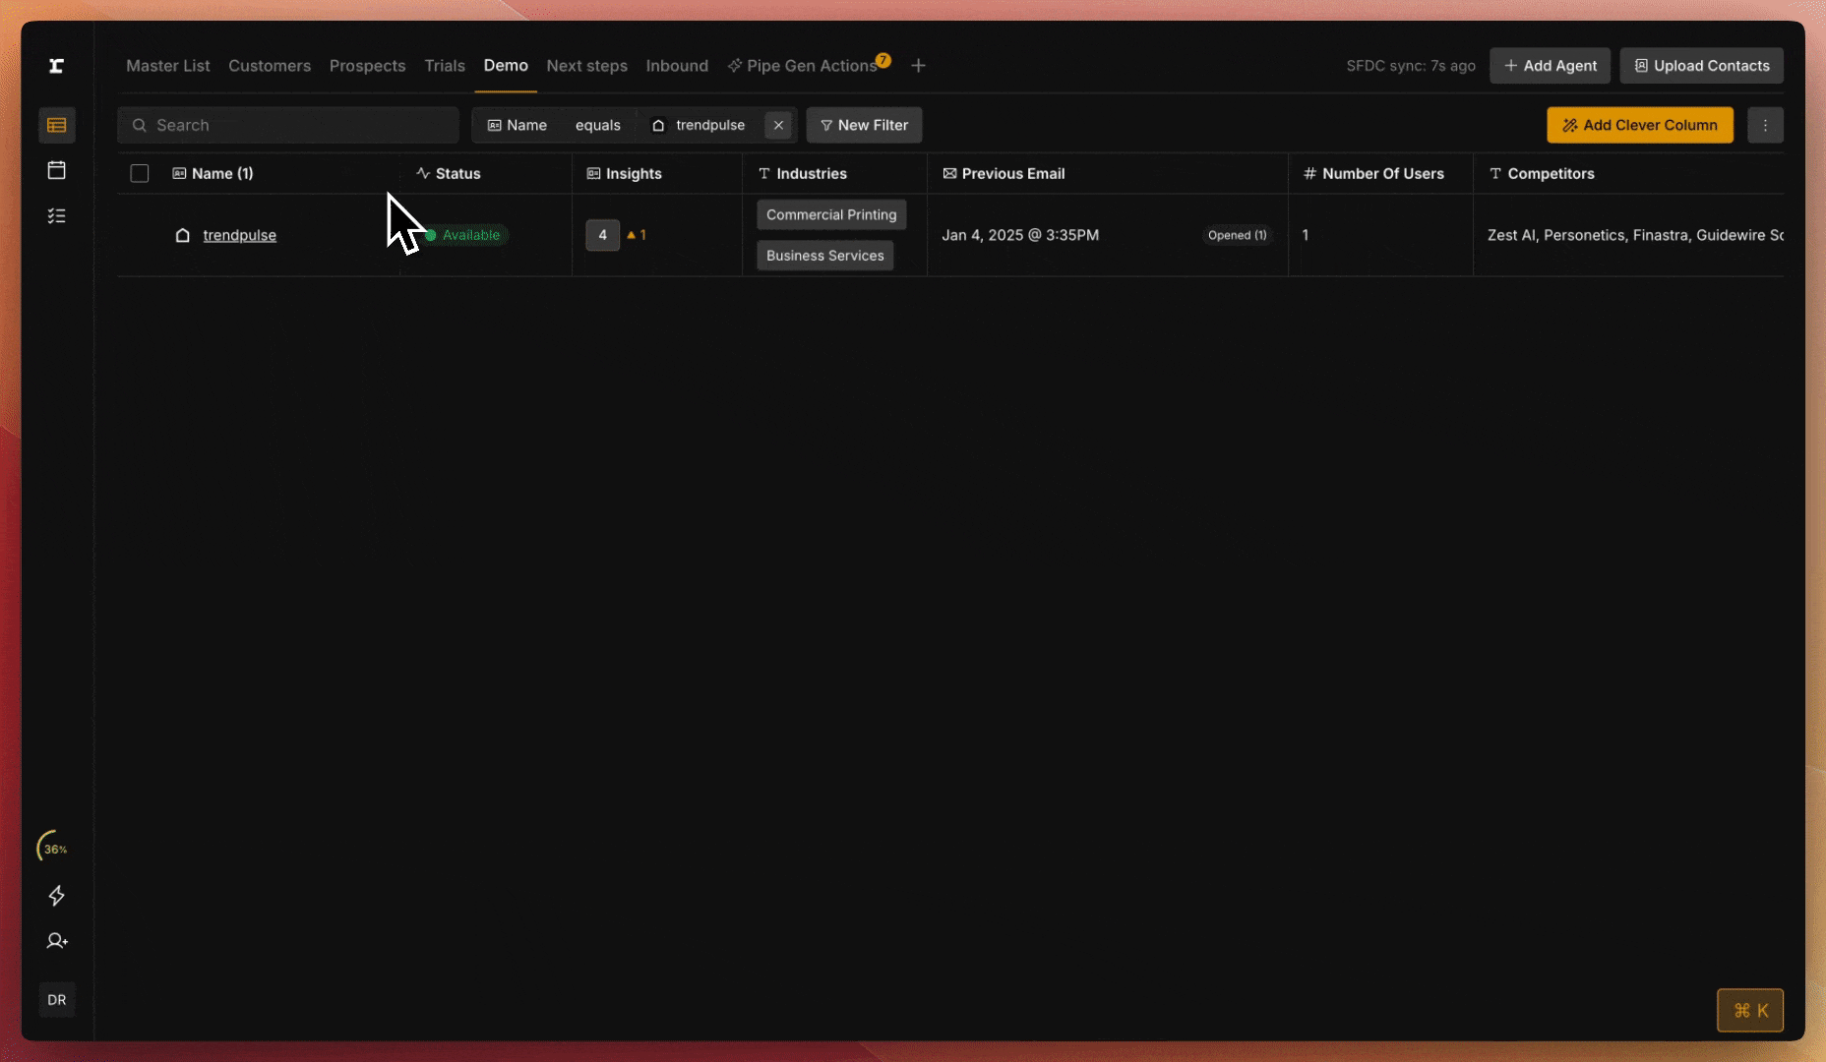The width and height of the screenshot is (1826, 1062).
Task: Click into the Search input field
Action: (295, 125)
